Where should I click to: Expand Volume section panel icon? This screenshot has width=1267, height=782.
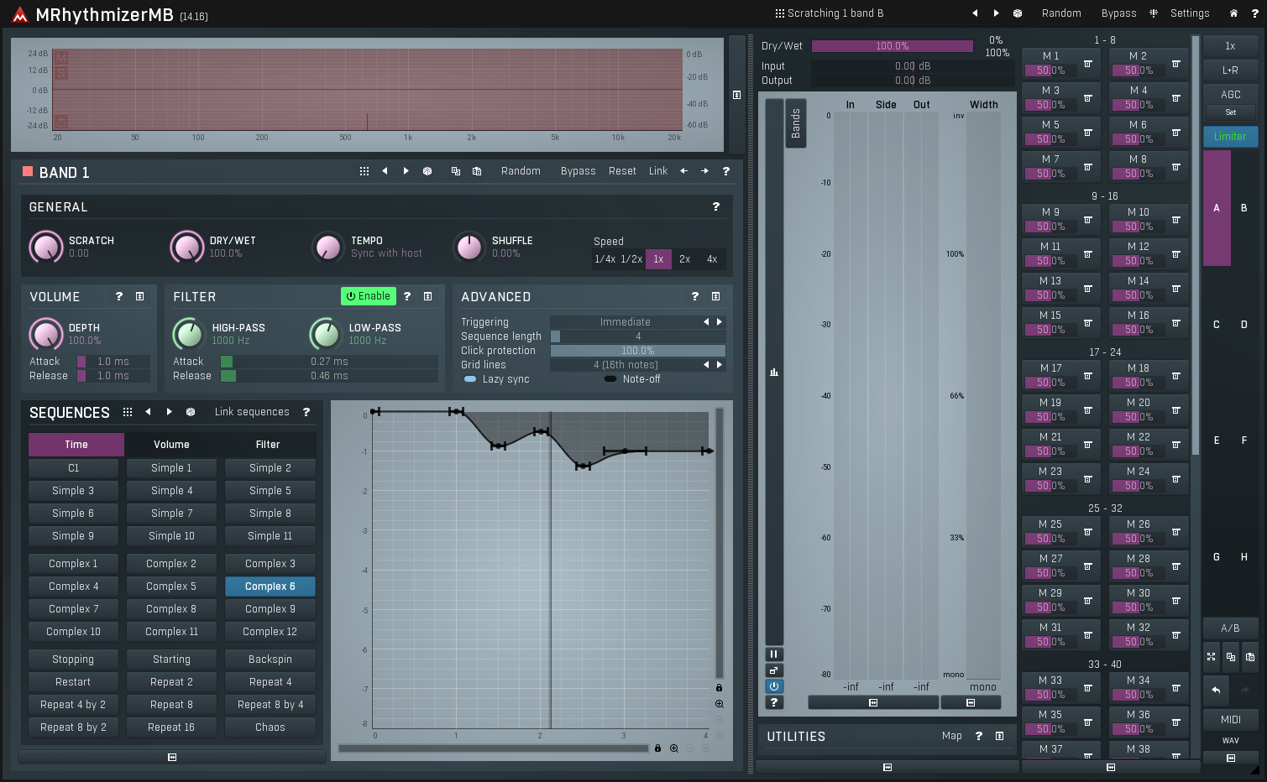(x=139, y=296)
